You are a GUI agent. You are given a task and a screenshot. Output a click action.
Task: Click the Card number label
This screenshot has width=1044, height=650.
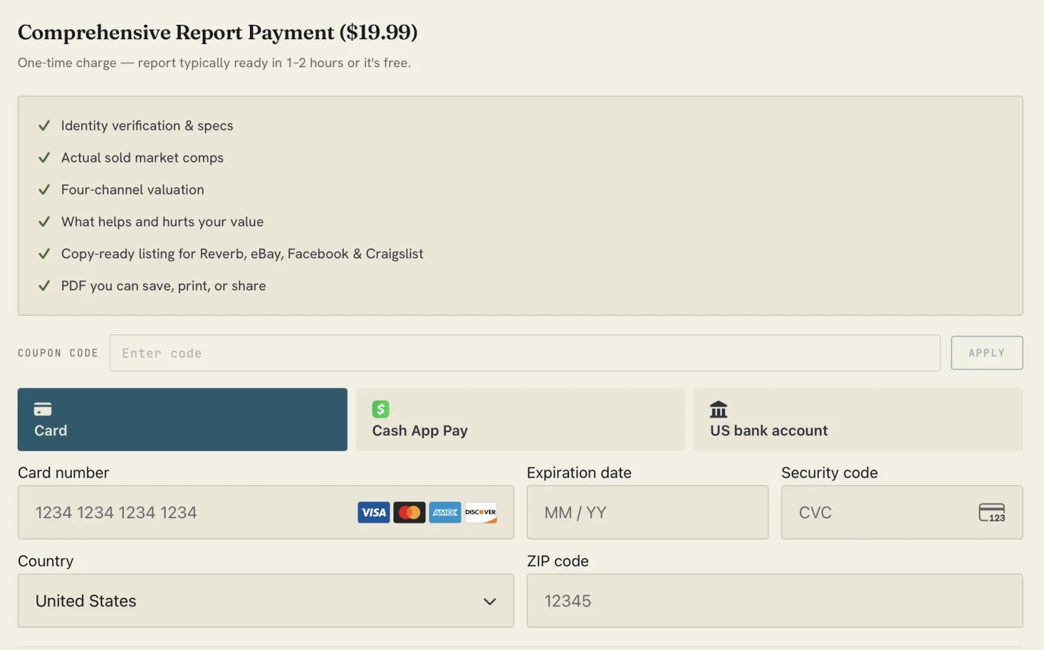(63, 472)
